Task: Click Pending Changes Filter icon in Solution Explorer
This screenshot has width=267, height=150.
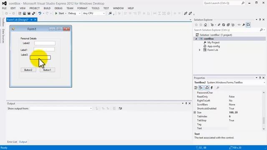Action: (212, 25)
